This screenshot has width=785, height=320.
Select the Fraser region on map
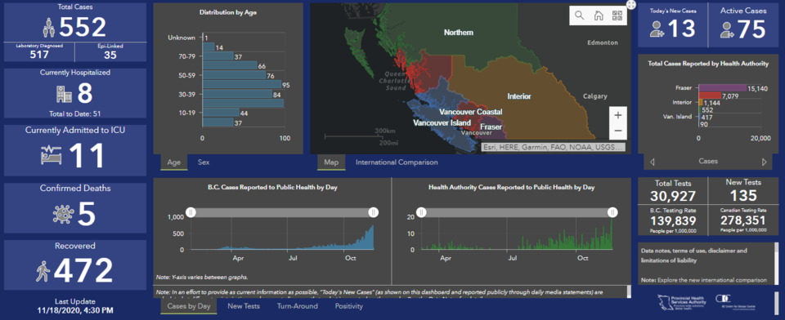[x=491, y=127]
